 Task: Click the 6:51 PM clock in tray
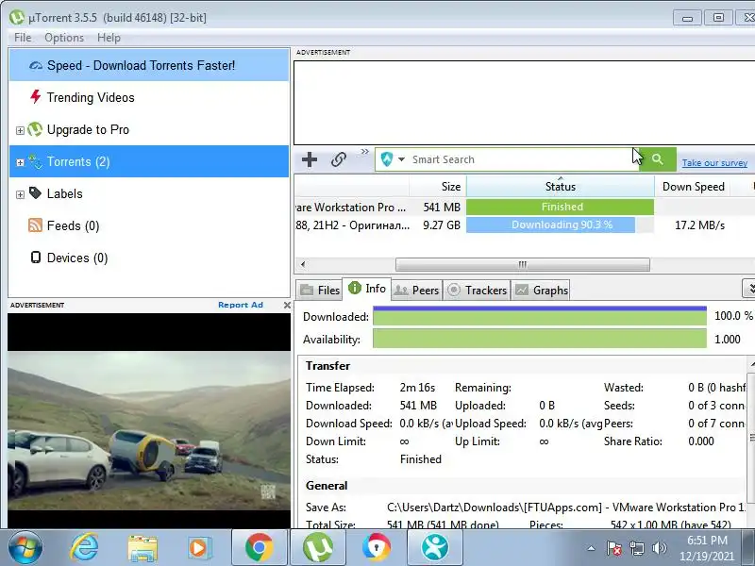[x=707, y=540]
